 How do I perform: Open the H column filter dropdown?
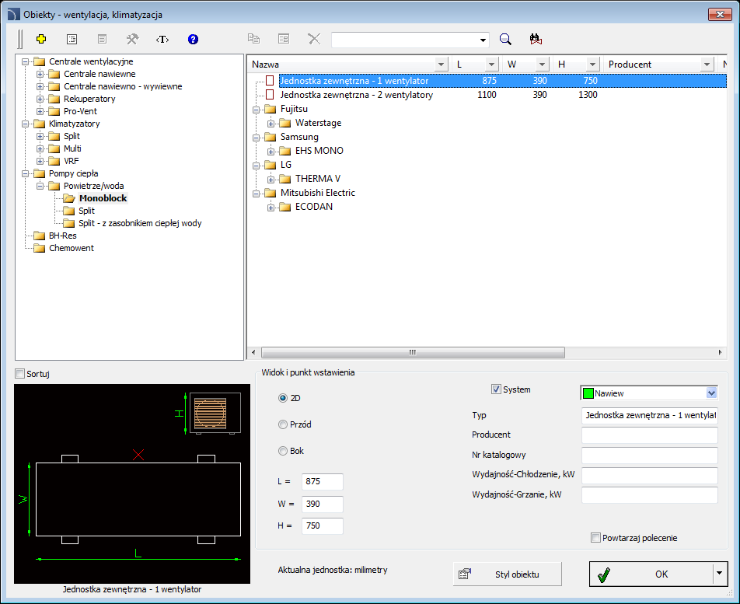(x=593, y=65)
